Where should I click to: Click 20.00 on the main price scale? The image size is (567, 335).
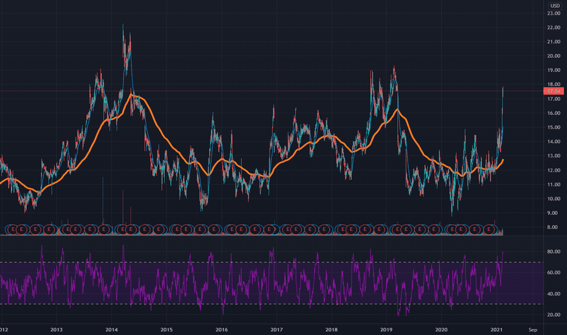click(554, 56)
